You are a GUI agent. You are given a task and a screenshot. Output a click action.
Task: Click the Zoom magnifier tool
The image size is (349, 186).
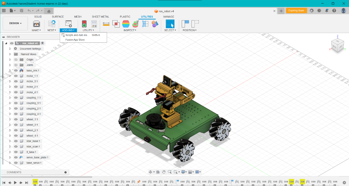[170, 172]
